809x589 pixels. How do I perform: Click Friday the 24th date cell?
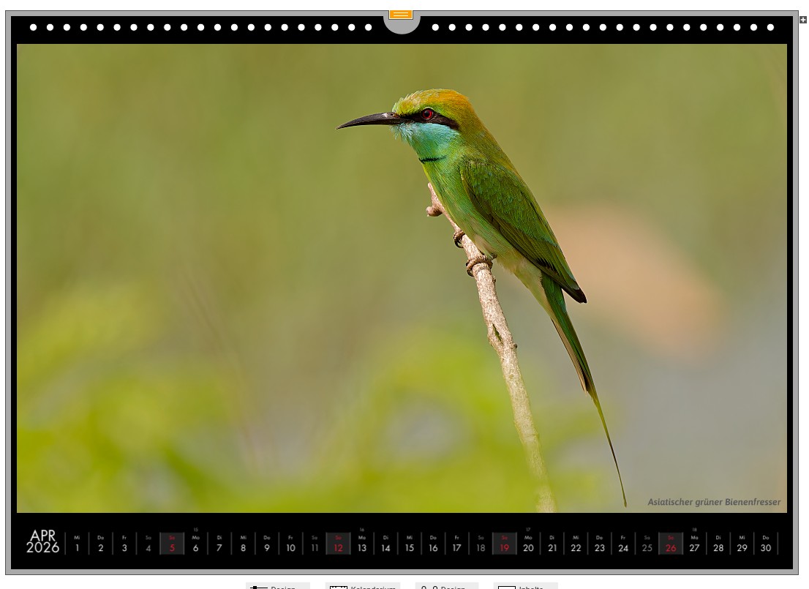pos(623,544)
